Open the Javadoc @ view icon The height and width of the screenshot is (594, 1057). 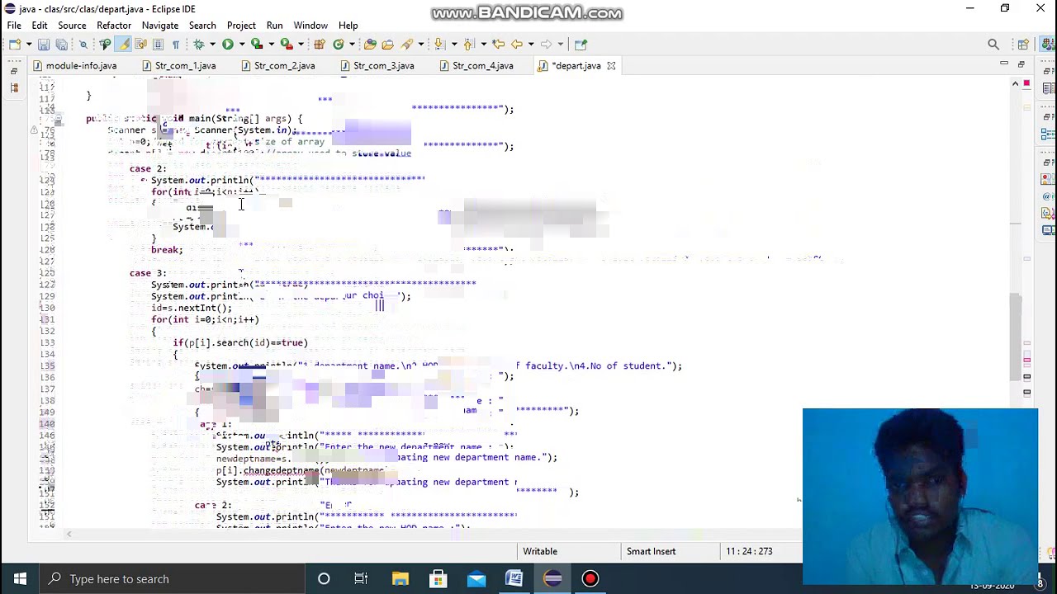click(1049, 196)
